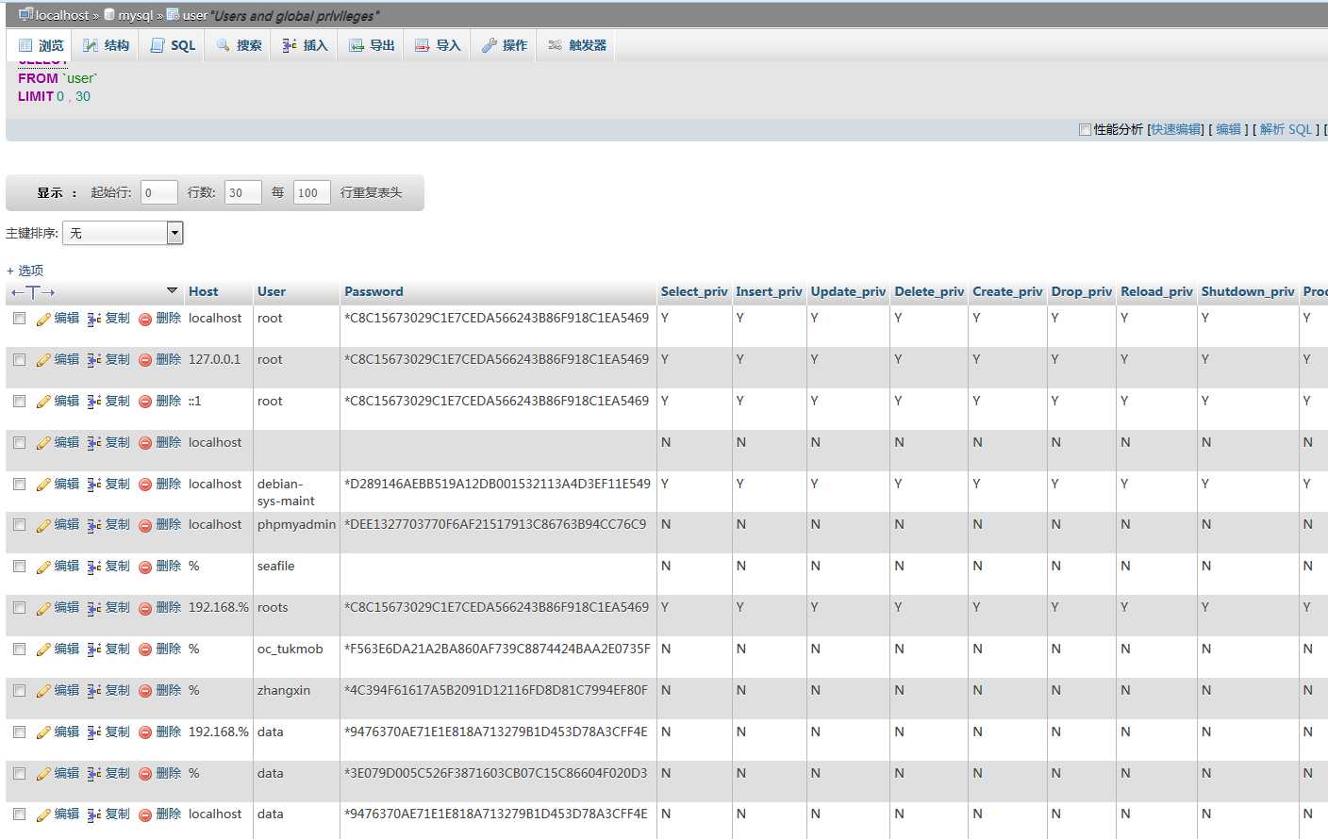Open the 导出 (Export) tab

[x=372, y=45]
